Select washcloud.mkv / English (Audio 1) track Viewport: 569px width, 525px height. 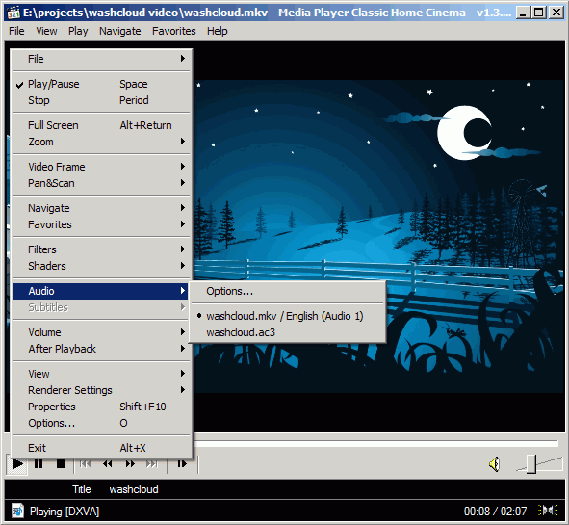pyautogui.click(x=288, y=316)
